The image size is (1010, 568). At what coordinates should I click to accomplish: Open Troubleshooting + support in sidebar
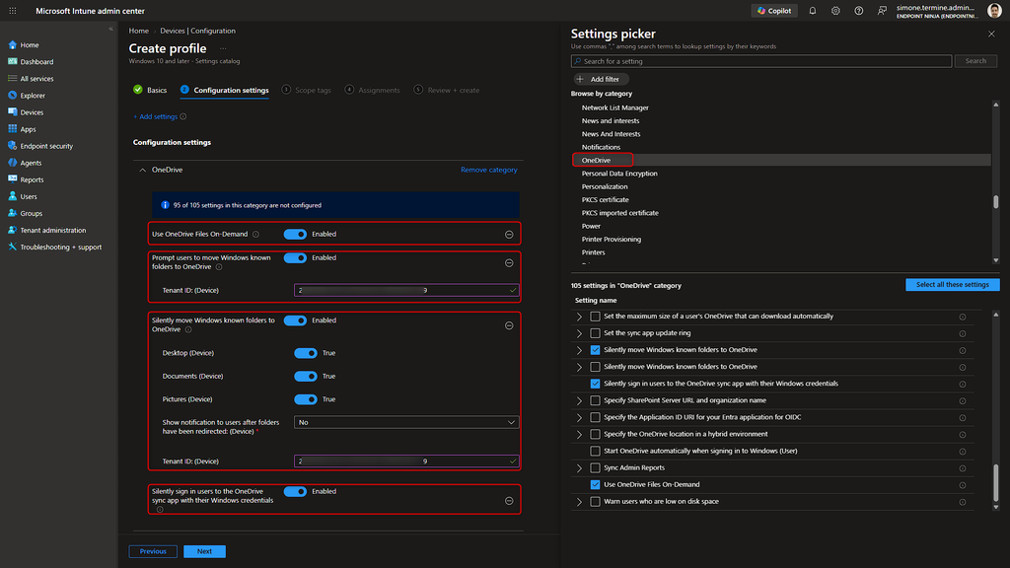(59, 247)
